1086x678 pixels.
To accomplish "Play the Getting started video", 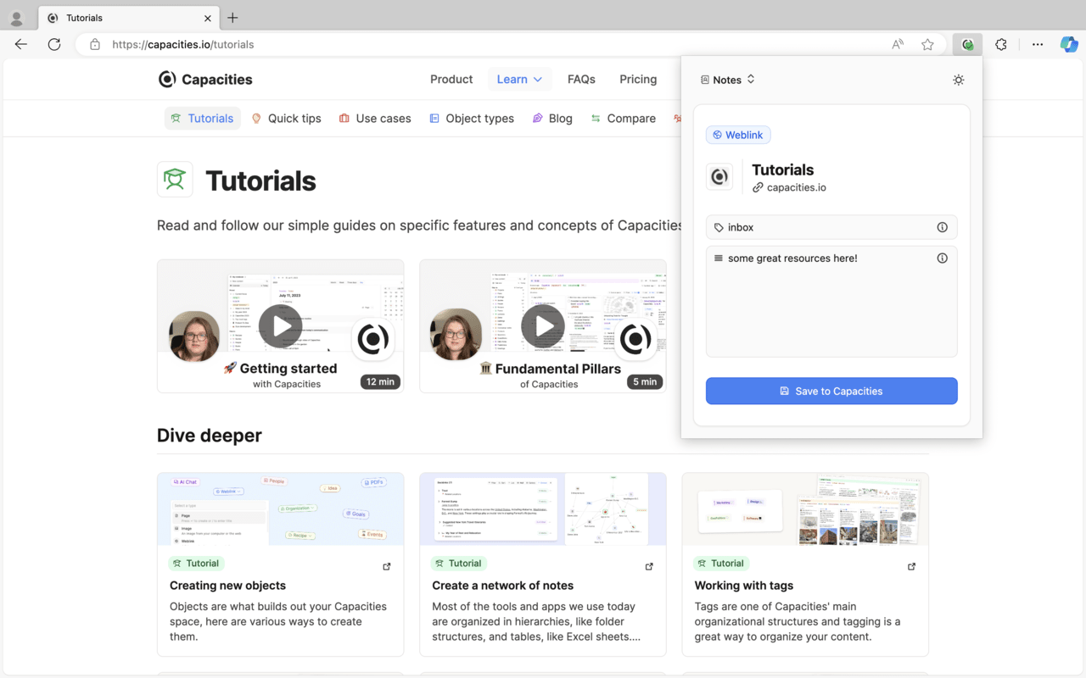I will 281,326.
